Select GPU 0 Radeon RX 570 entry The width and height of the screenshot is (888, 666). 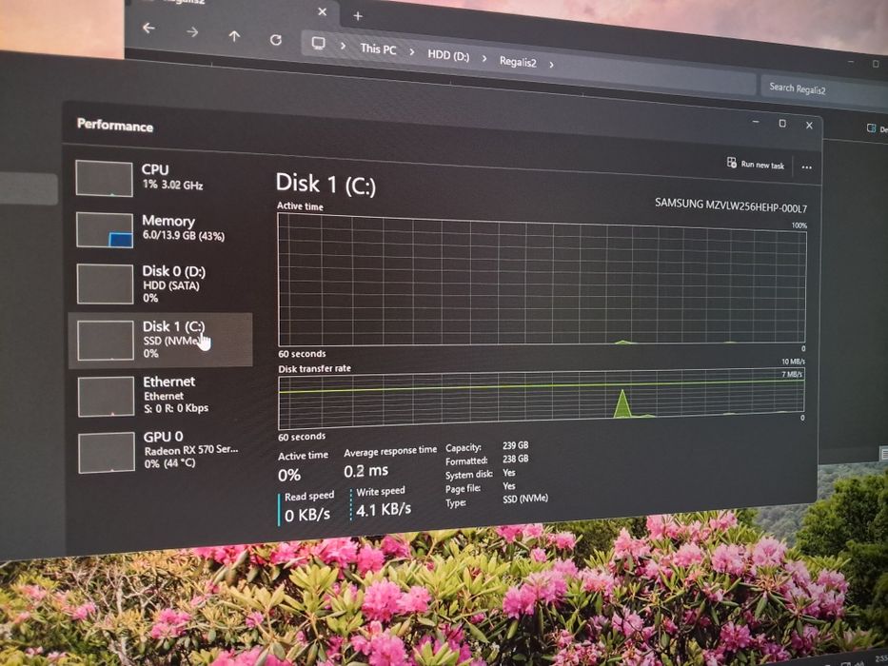coord(162,451)
